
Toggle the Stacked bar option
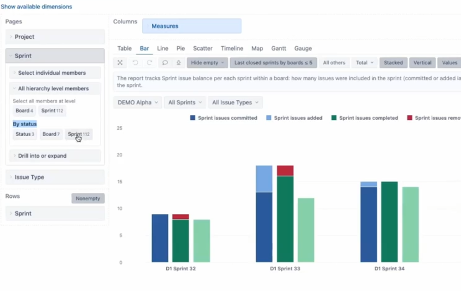393,63
